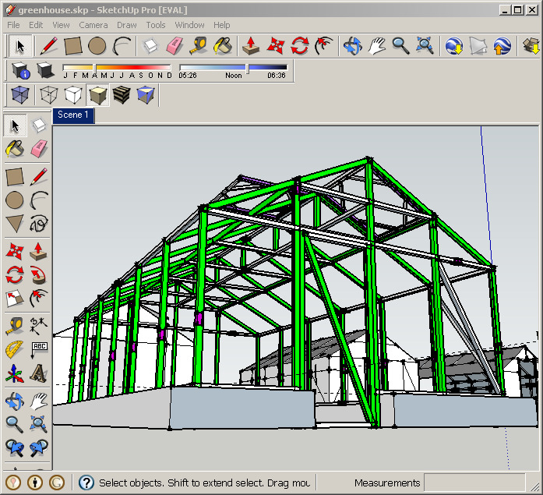Image resolution: width=543 pixels, height=495 pixels.
Task: Open the Camera menu
Action: (93, 25)
